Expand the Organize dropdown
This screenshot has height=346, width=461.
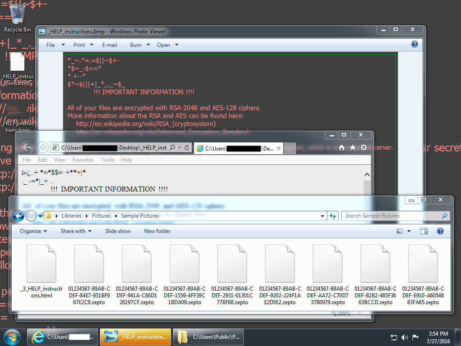pos(33,231)
